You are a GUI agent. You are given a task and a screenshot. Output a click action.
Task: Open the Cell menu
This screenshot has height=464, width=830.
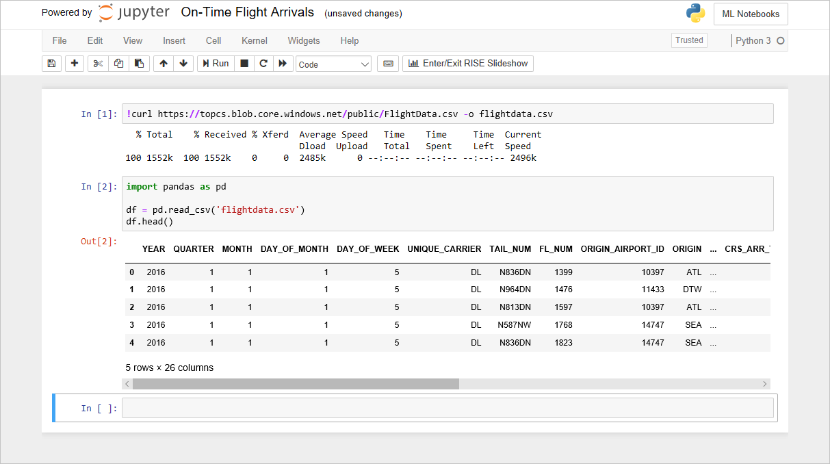tap(213, 41)
